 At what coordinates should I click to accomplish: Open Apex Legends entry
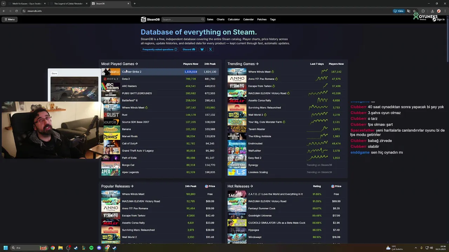click(130, 172)
